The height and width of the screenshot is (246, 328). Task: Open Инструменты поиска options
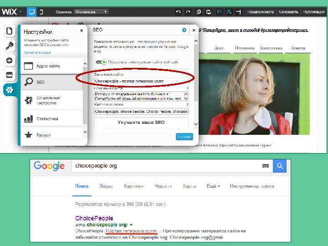[252, 186]
